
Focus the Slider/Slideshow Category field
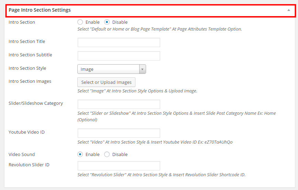[x=119, y=104]
